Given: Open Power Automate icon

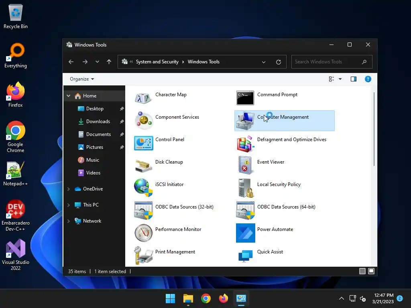Looking at the screenshot, I should coord(245,233).
